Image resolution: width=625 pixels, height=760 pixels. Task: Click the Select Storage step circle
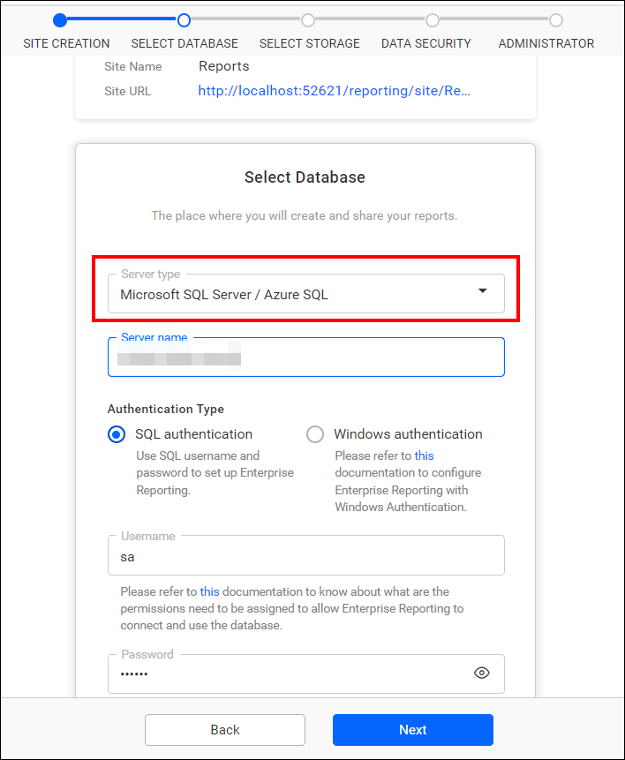pos(308,20)
